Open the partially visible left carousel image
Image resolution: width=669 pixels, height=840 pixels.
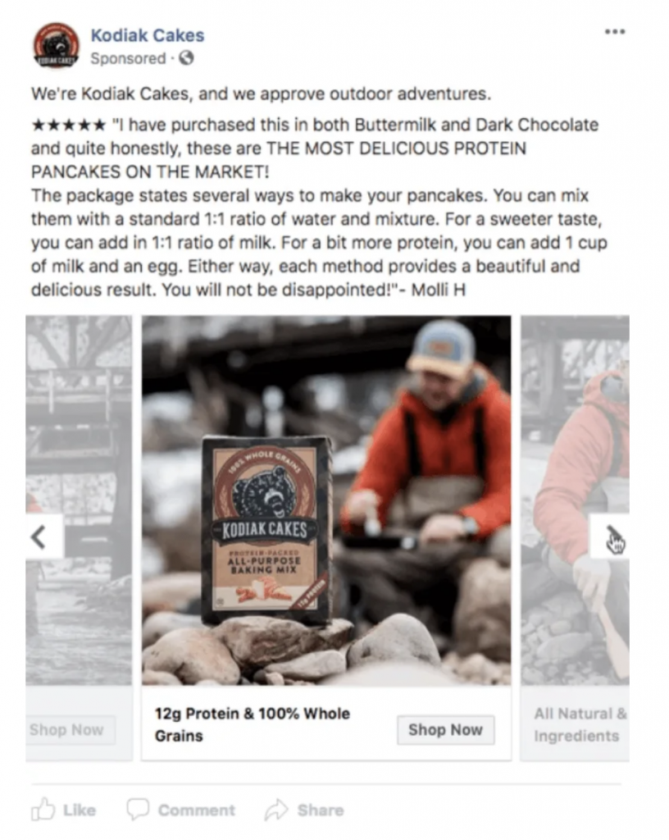pos(79,500)
